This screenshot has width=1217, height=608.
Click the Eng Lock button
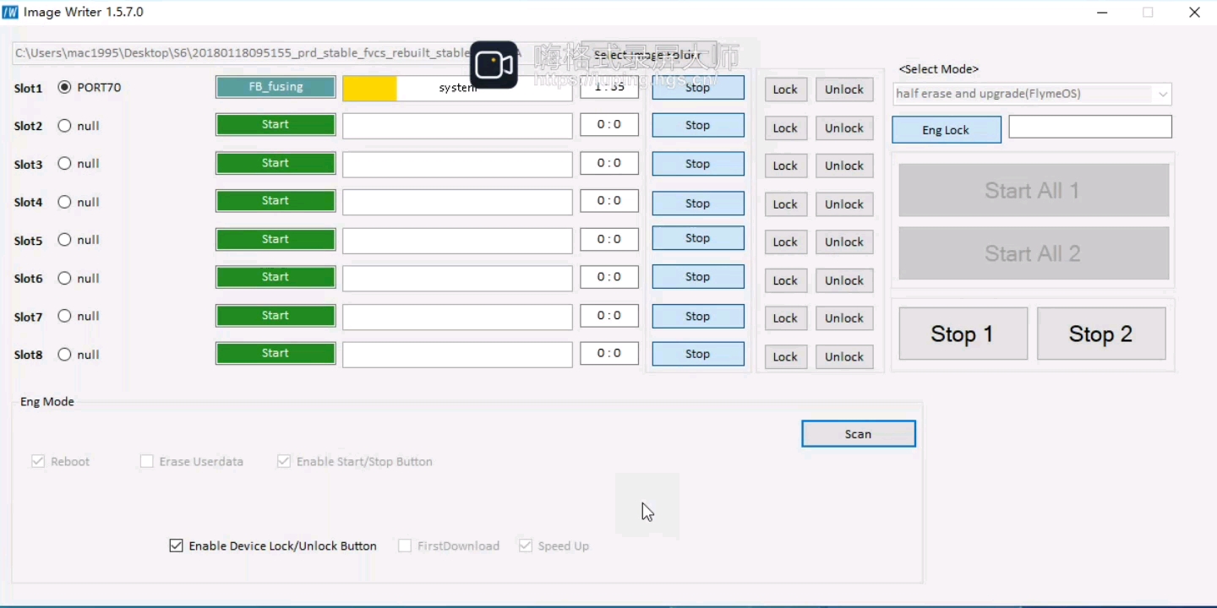click(x=947, y=130)
